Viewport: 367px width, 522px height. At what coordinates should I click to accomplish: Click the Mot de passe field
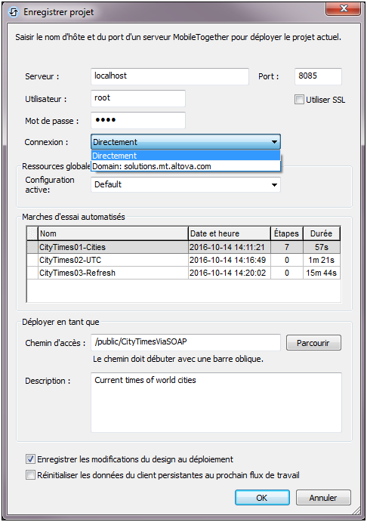point(138,120)
